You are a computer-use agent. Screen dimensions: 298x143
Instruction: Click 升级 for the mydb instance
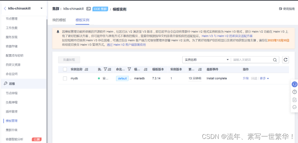(x=246, y=78)
